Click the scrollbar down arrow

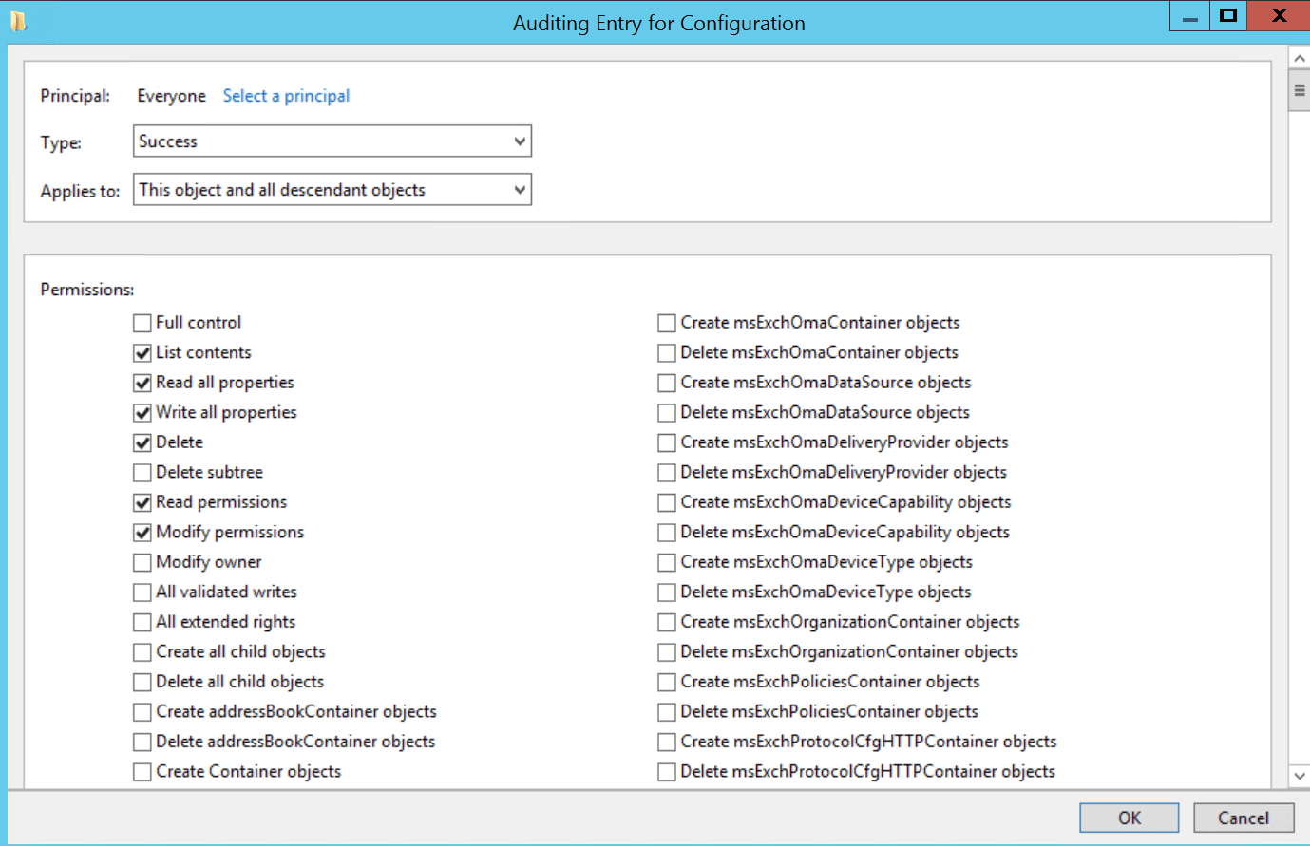(x=1301, y=775)
